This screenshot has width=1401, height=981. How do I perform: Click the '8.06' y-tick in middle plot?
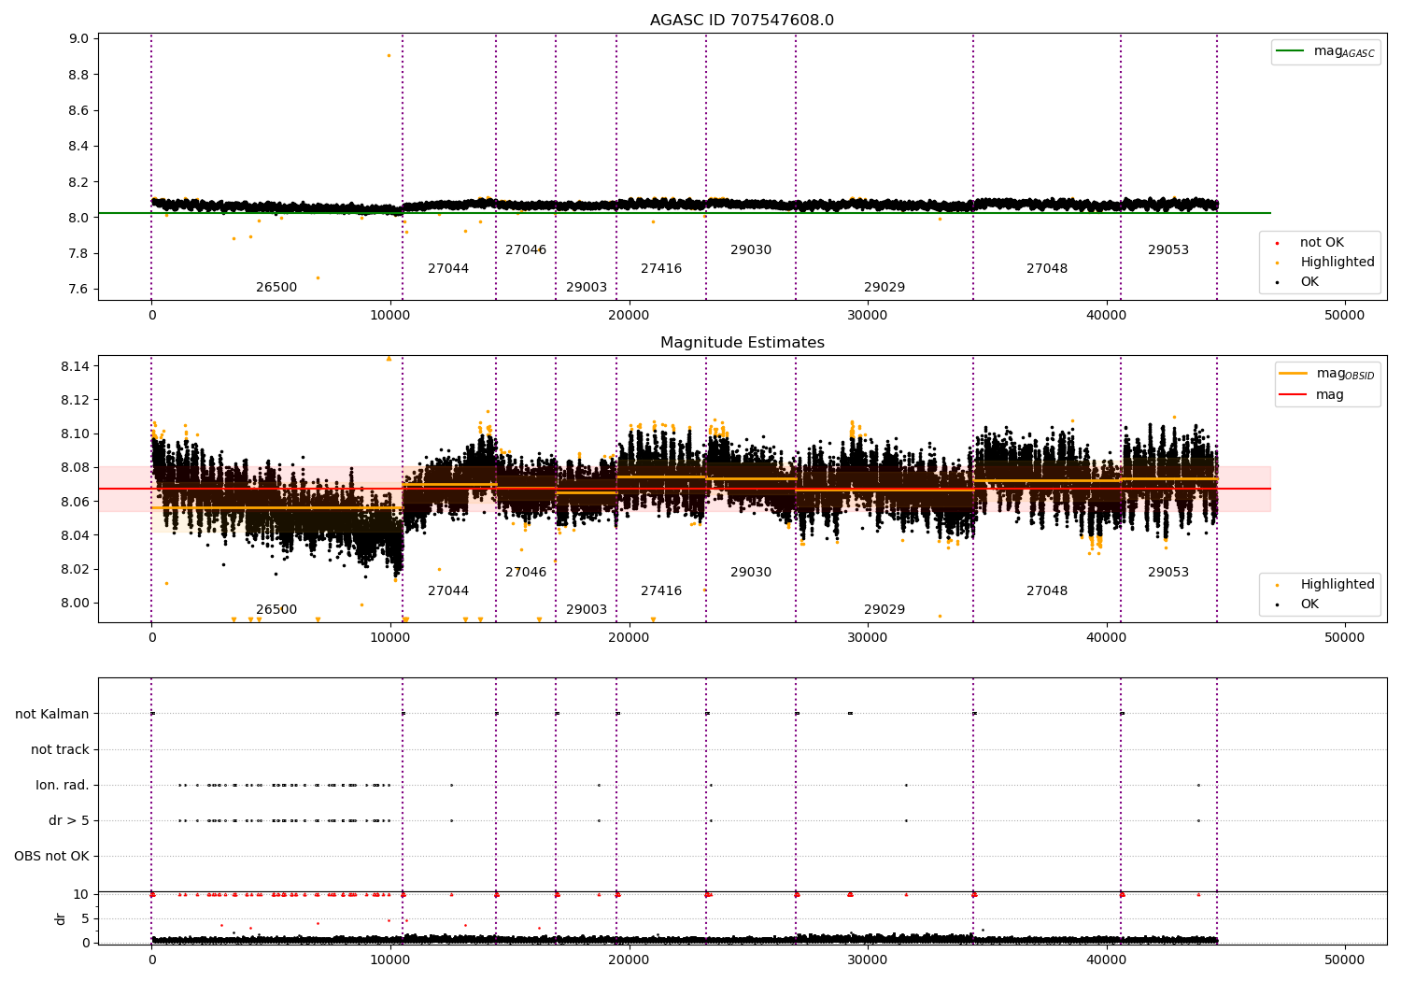click(x=76, y=503)
